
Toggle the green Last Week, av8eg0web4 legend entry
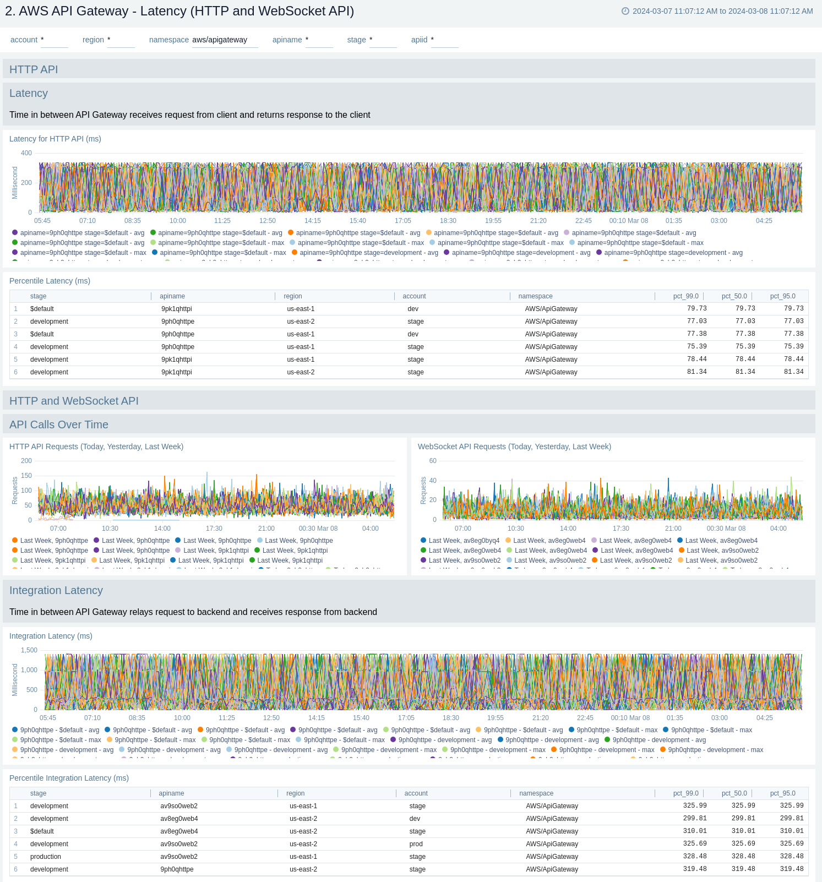pyautogui.click(x=461, y=551)
